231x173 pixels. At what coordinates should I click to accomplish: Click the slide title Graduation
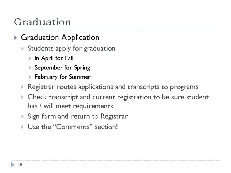pos(42,22)
